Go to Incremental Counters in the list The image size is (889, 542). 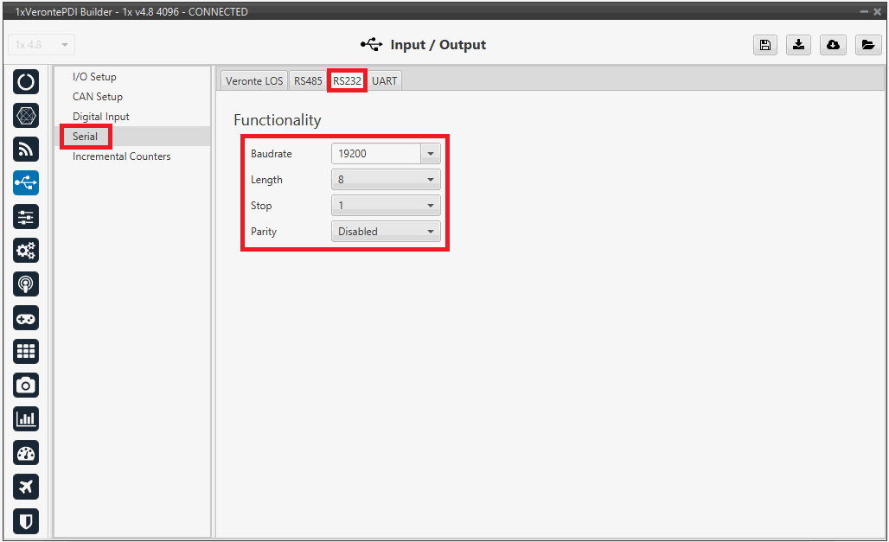[x=121, y=156]
